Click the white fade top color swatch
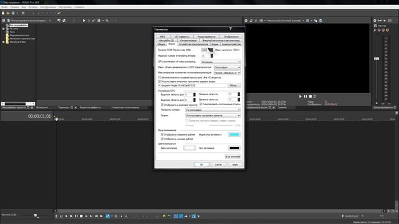The image size is (399, 224). point(190,148)
